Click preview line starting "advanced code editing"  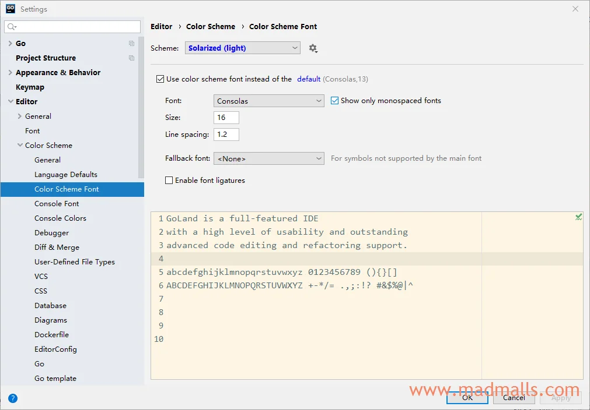pos(287,246)
